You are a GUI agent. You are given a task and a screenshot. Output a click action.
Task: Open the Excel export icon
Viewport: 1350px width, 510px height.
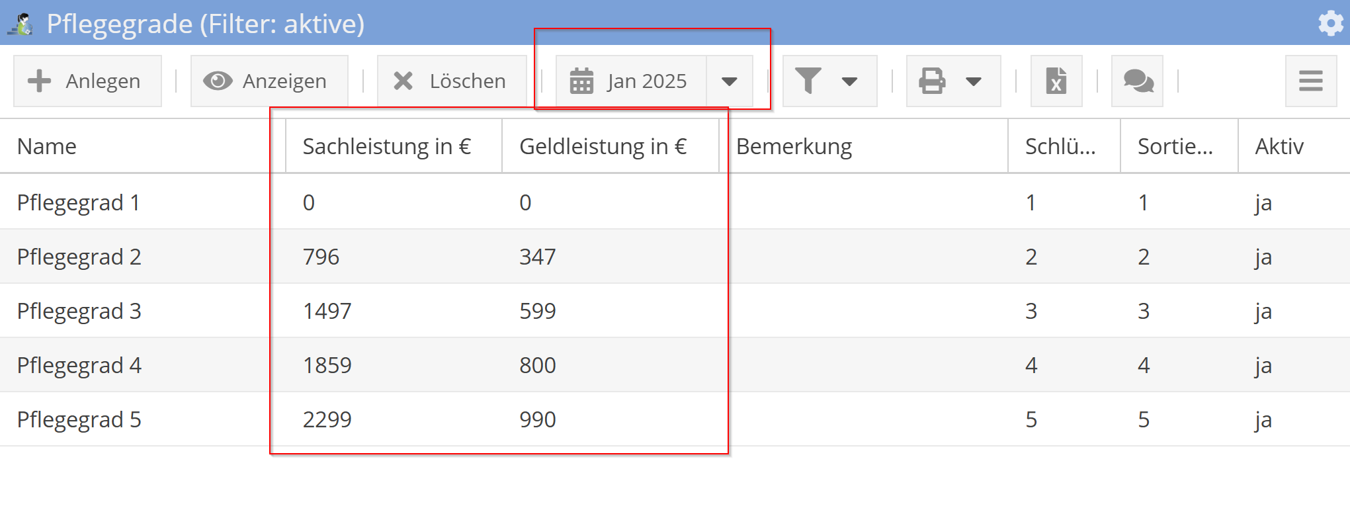[x=1056, y=81]
